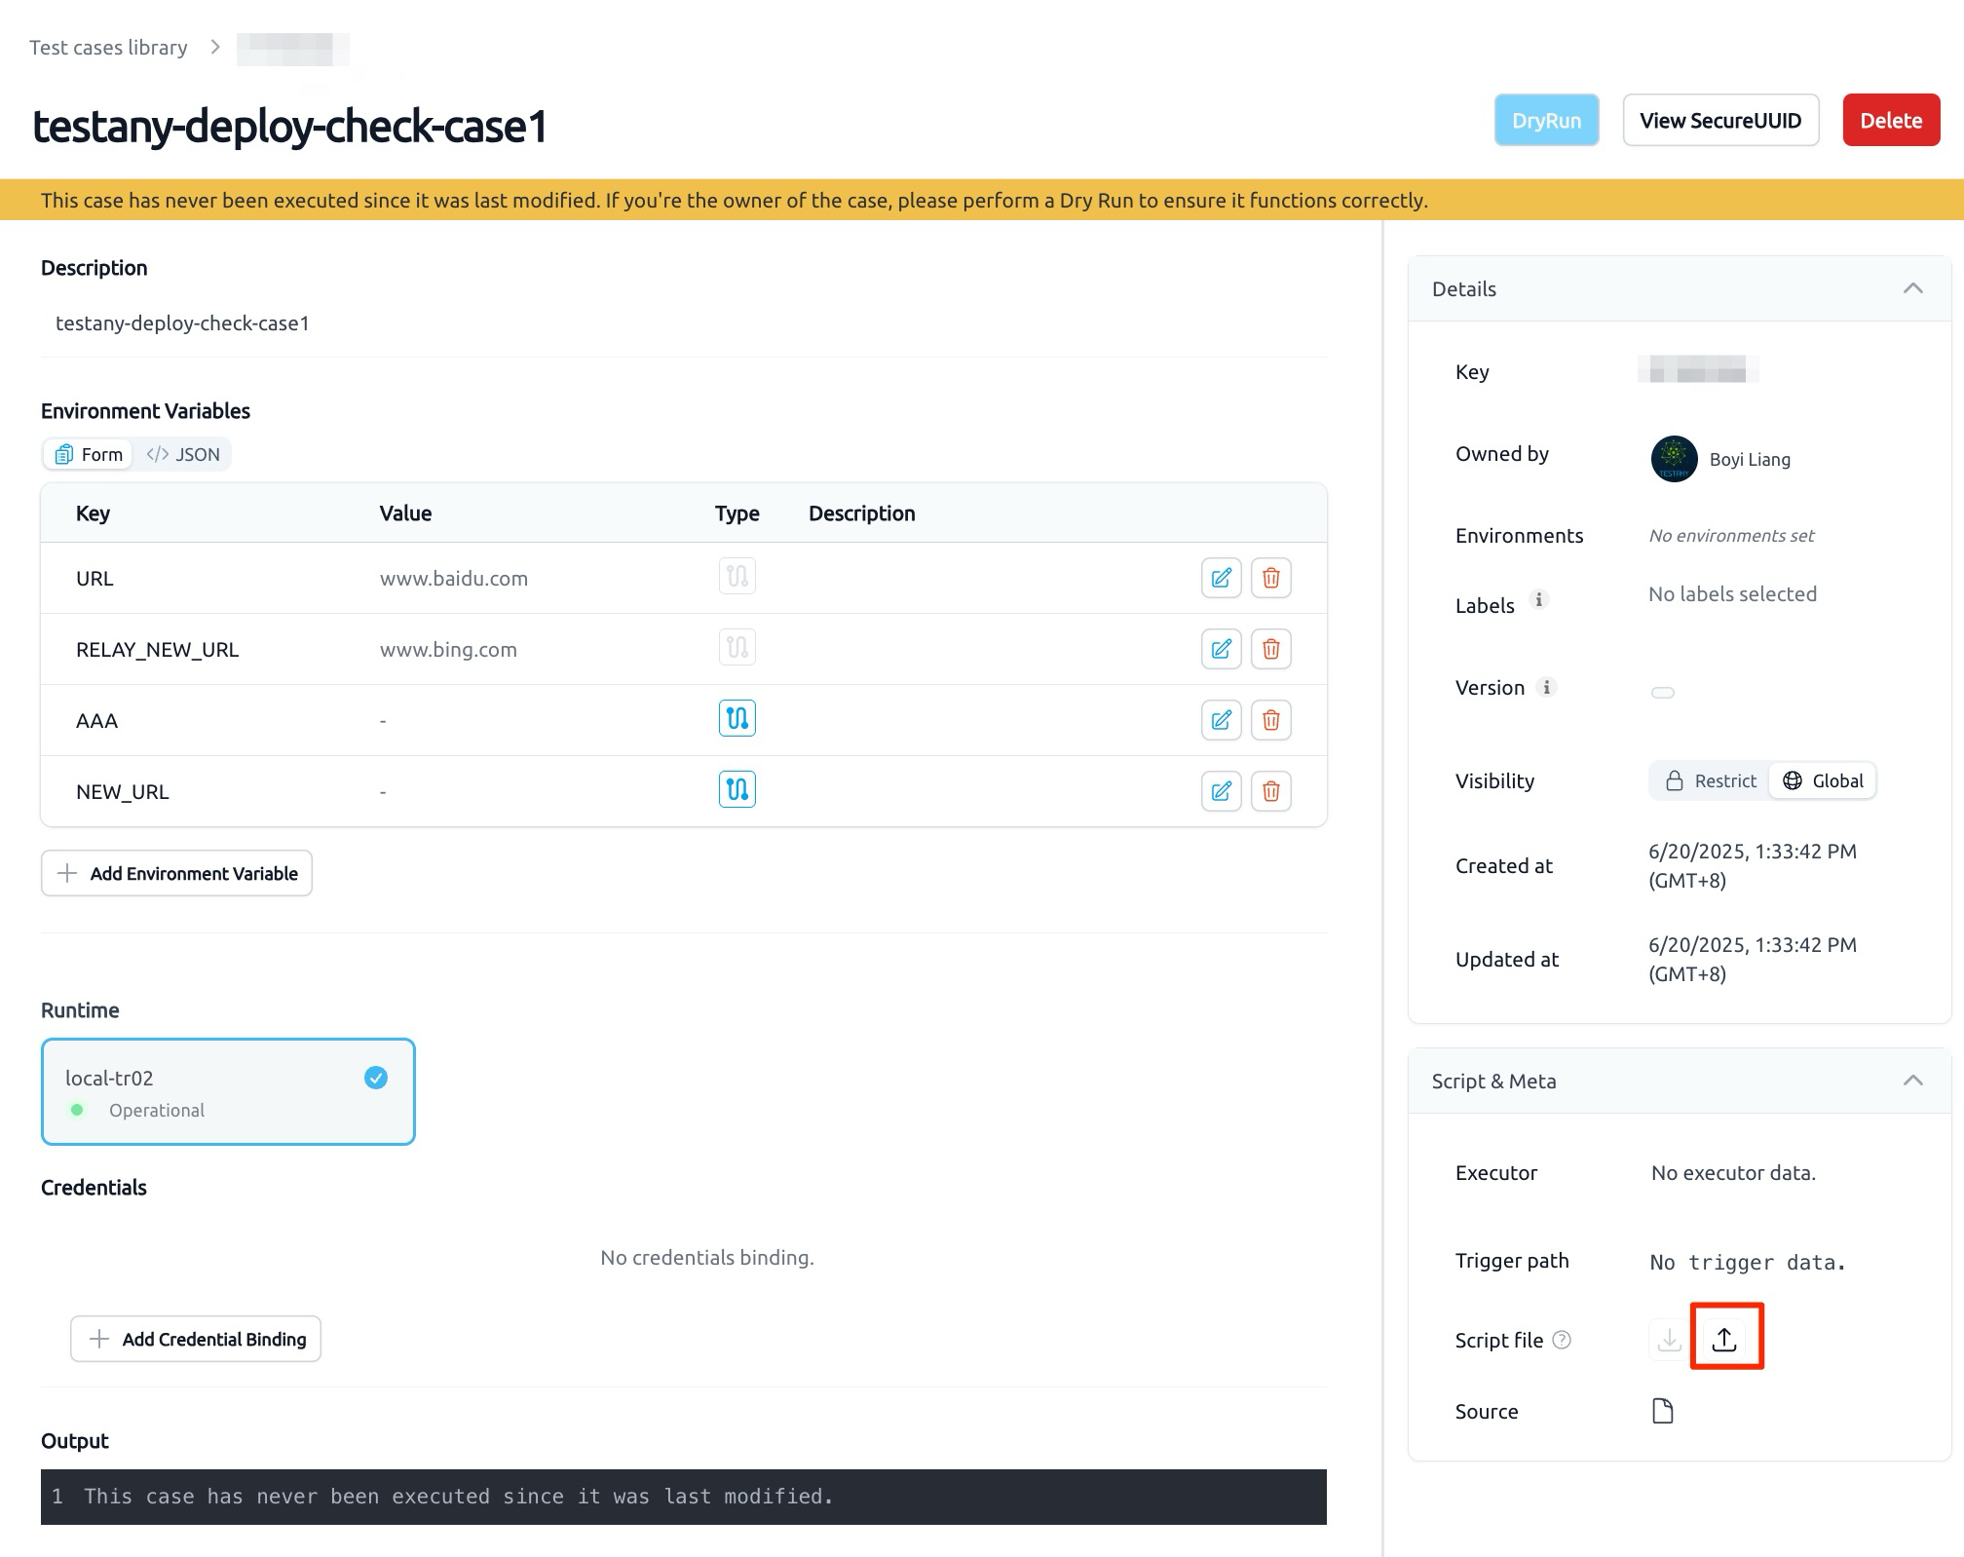This screenshot has height=1557, width=1964.
Task: Collapse the Details panel
Action: point(1912,288)
